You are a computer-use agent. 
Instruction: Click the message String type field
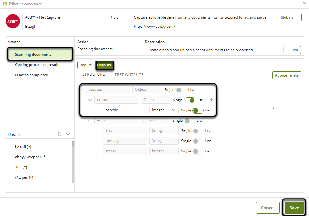[164, 141]
